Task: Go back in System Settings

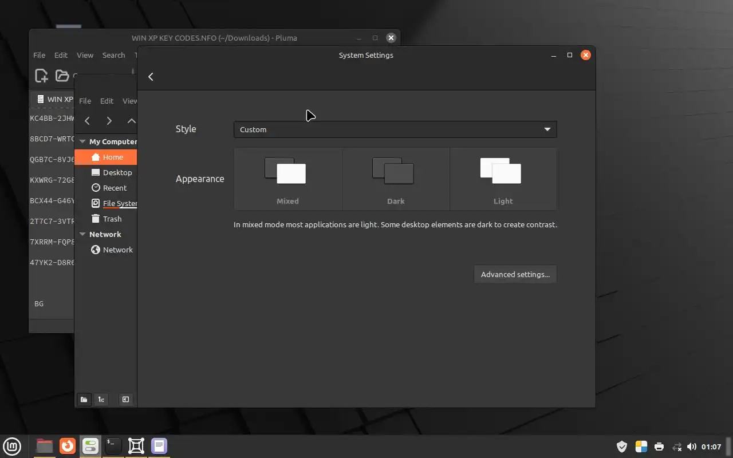Action: pyautogui.click(x=151, y=77)
